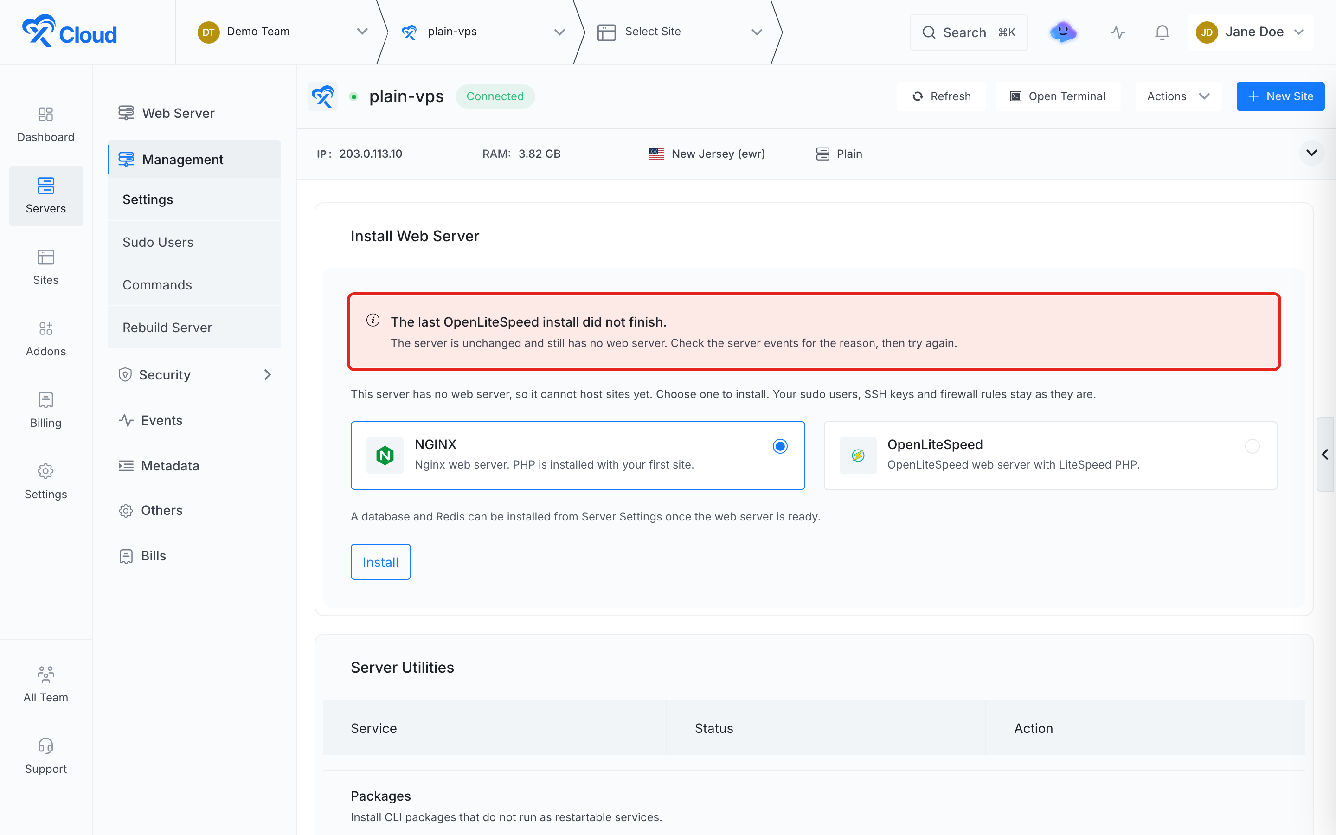Go to Servers in the sidebar
This screenshot has width=1336, height=835.
click(x=46, y=196)
